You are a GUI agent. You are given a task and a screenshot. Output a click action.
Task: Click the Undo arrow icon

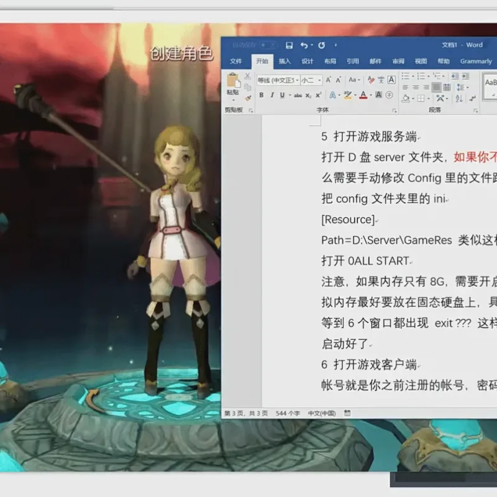pyautogui.click(x=304, y=45)
